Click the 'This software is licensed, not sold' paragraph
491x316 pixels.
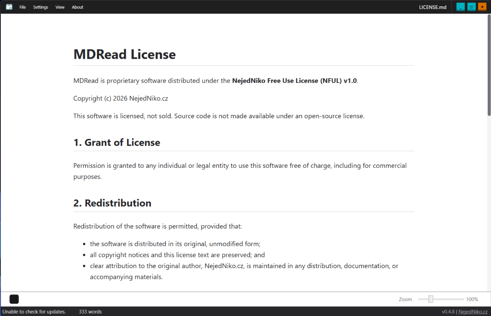point(219,116)
